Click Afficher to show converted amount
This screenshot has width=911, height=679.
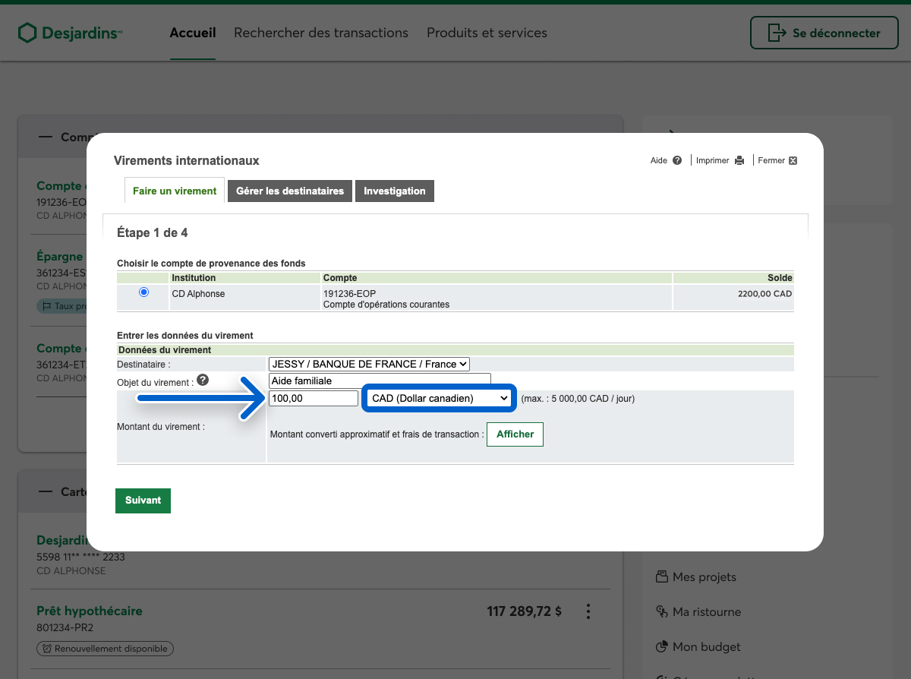coord(515,434)
